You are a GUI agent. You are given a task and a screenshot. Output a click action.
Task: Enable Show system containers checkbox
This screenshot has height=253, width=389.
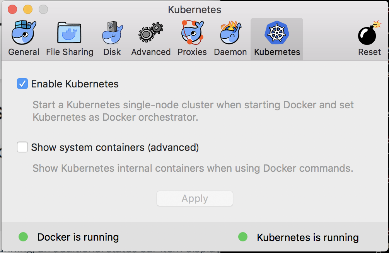22,147
